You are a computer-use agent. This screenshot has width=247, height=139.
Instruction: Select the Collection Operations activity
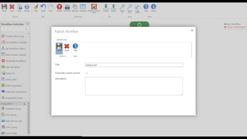[x=14, y=92]
